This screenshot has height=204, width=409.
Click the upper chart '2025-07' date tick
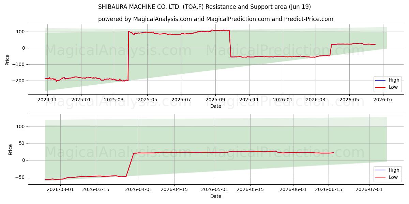point(181,100)
